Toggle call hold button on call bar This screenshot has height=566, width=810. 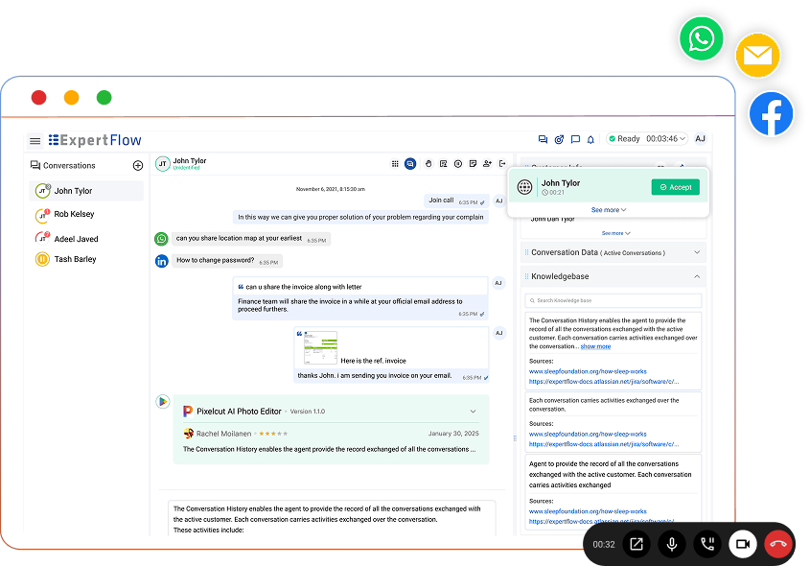tap(707, 544)
